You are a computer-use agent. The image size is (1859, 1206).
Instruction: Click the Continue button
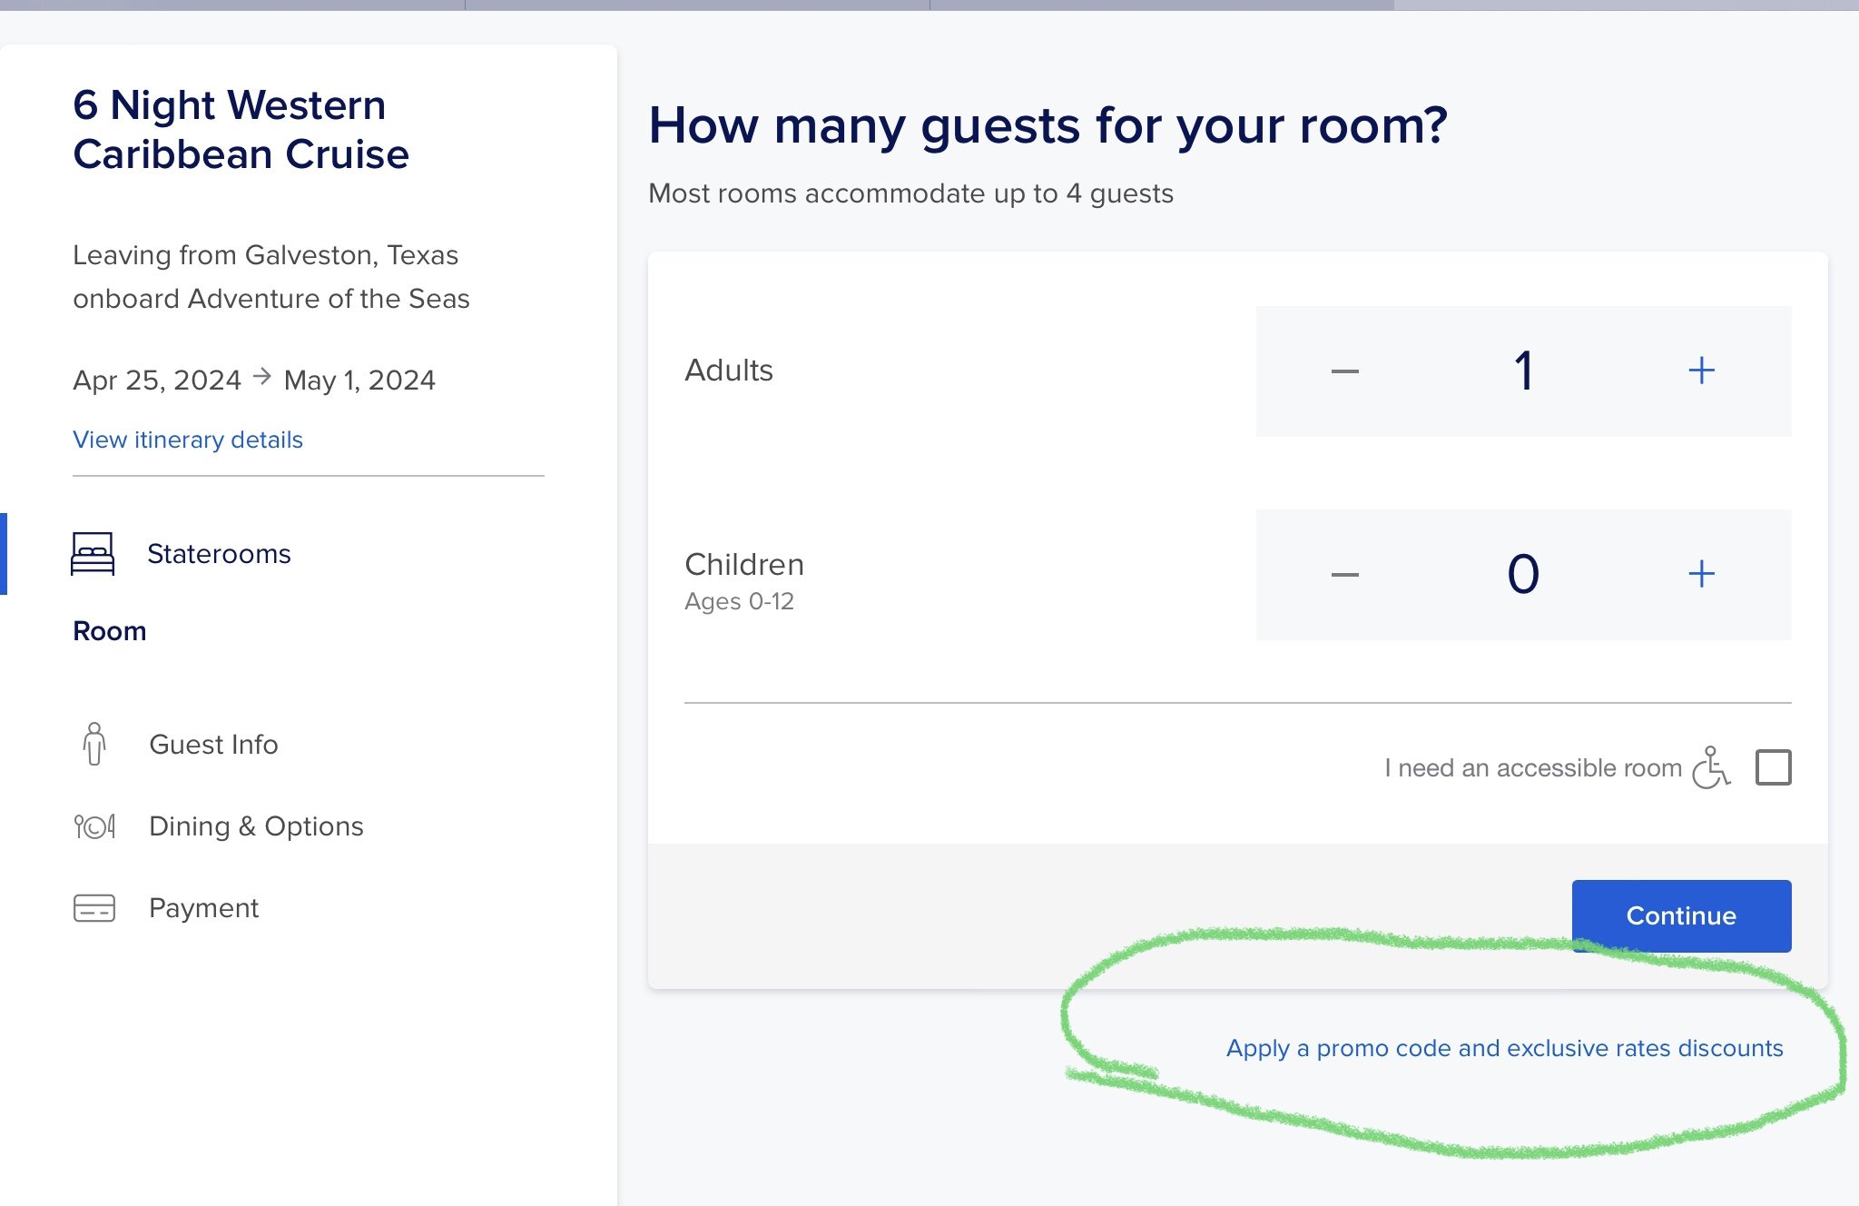pos(1681,915)
